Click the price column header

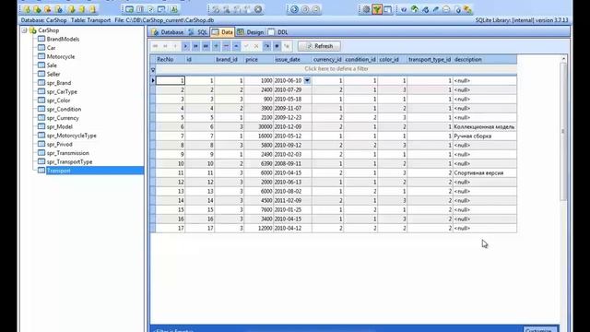(258, 59)
